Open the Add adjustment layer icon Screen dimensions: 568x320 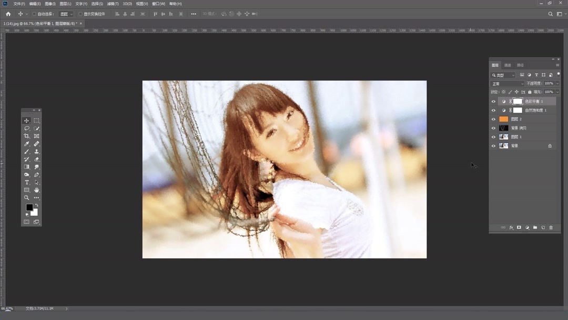pyautogui.click(x=527, y=227)
